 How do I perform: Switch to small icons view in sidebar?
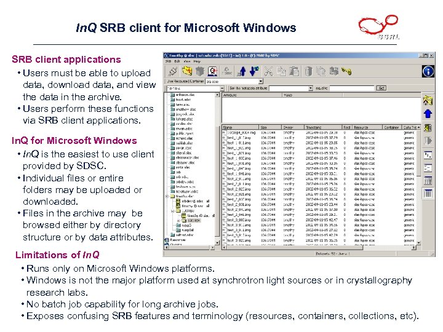click(x=428, y=168)
